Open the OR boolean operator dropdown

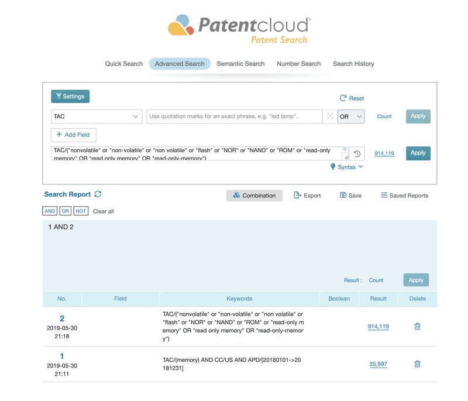click(351, 116)
